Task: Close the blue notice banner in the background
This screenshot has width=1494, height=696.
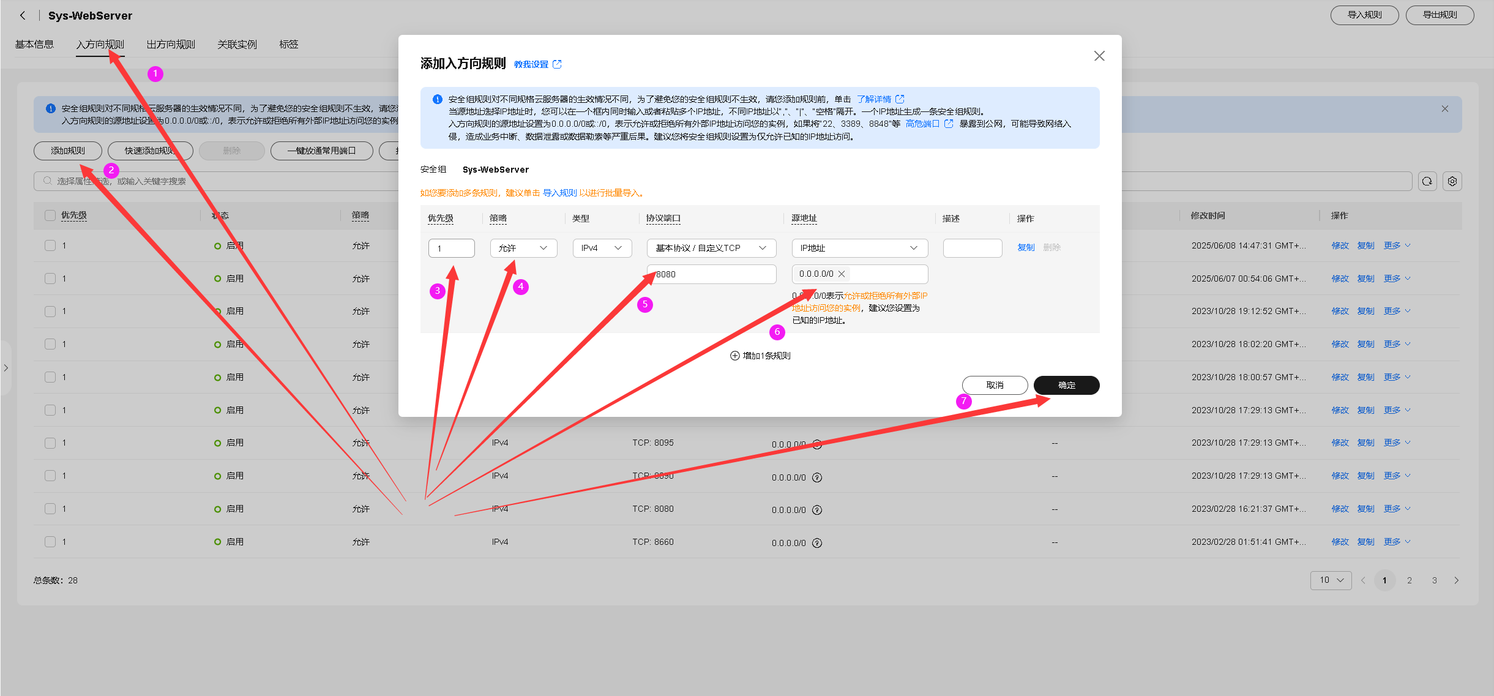Action: [1445, 108]
